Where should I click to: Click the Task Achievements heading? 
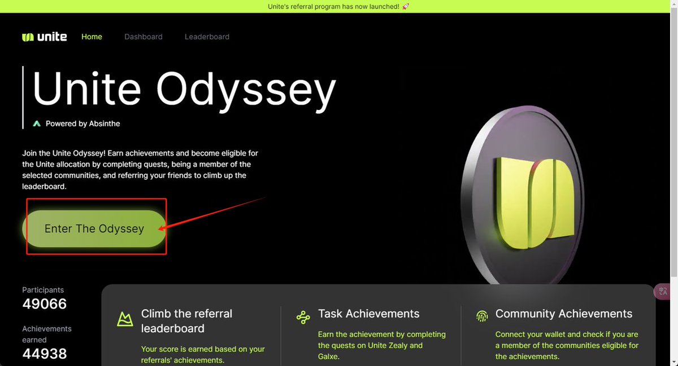(368, 314)
